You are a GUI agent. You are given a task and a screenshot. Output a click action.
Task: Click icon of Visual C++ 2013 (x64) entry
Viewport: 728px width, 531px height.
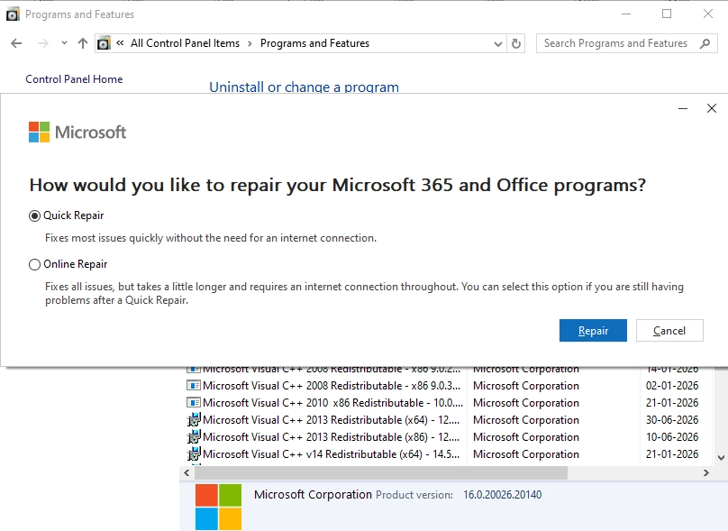pyautogui.click(x=193, y=420)
